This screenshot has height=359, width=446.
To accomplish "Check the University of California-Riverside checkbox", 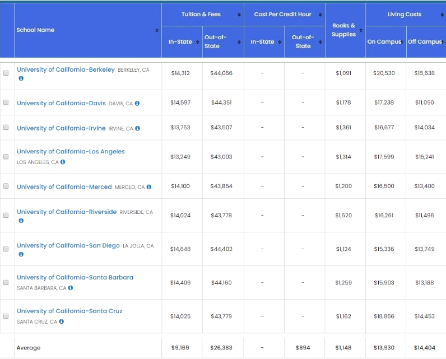I will click(x=6, y=215).
